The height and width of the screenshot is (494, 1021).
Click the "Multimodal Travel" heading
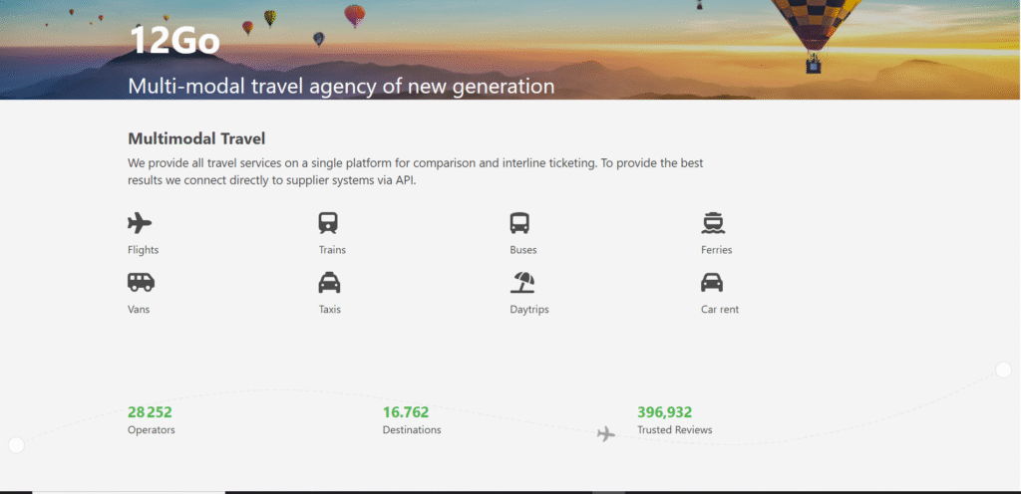[196, 138]
